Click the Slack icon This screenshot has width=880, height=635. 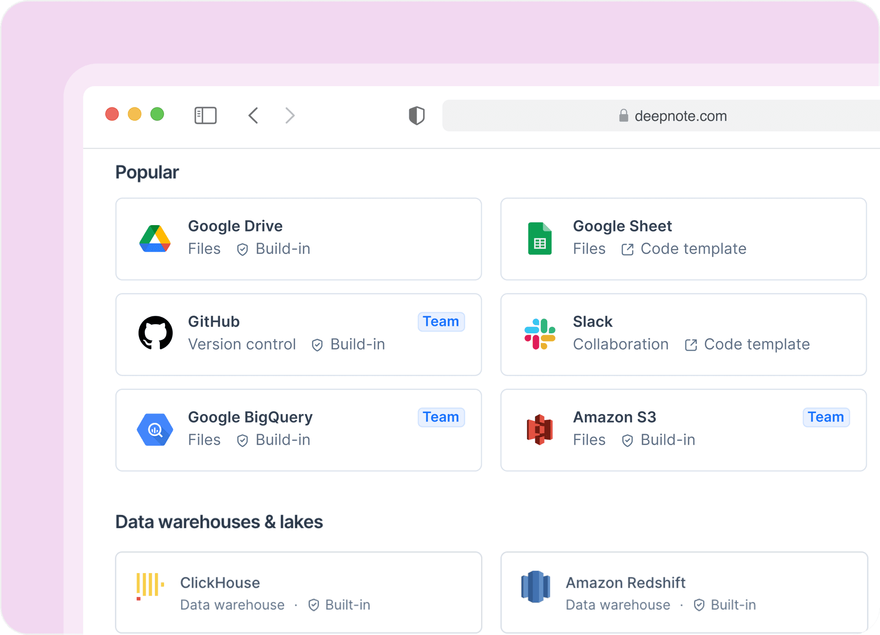540,333
